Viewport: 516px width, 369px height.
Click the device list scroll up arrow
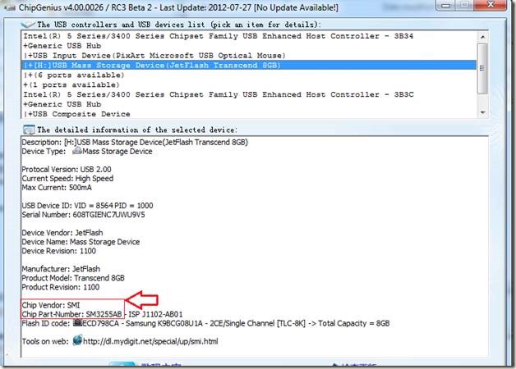pos(482,37)
